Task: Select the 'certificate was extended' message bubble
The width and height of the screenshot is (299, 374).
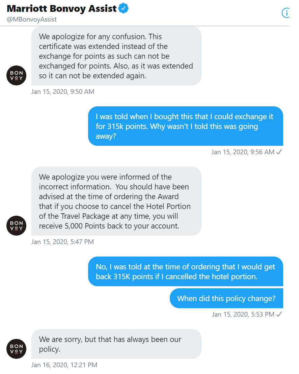Action: (x=116, y=56)
